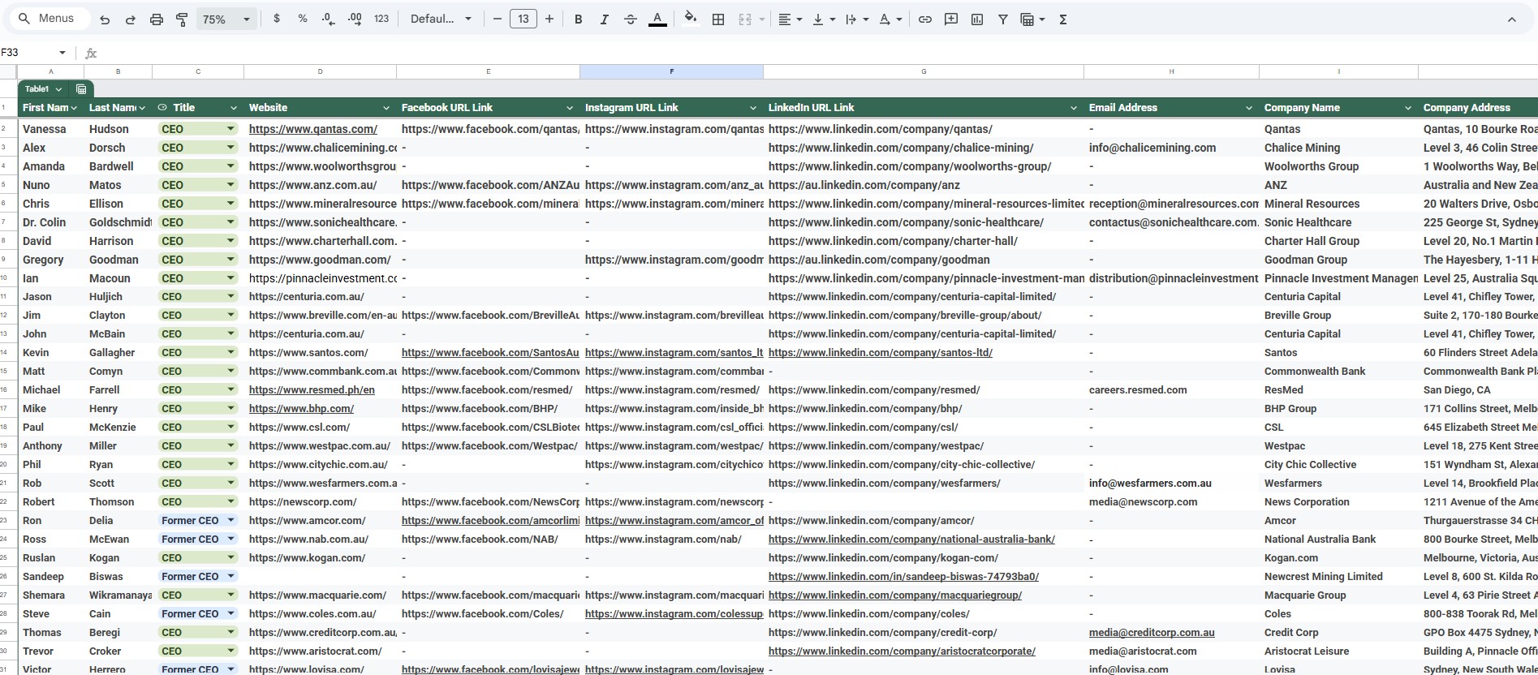
Task: Search the Menus box
Action: 50,18
